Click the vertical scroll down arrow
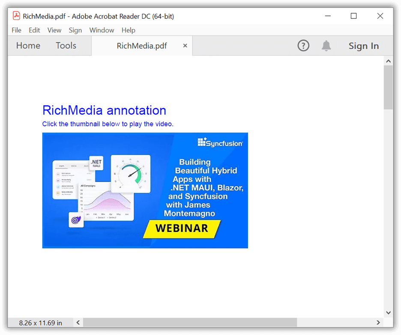Screen dimensions: 401x335 (388, 313)
